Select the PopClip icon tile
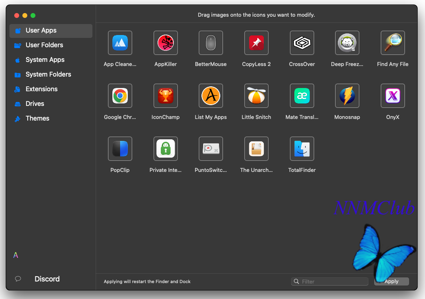The image size is (425, 299). point(120,149)
